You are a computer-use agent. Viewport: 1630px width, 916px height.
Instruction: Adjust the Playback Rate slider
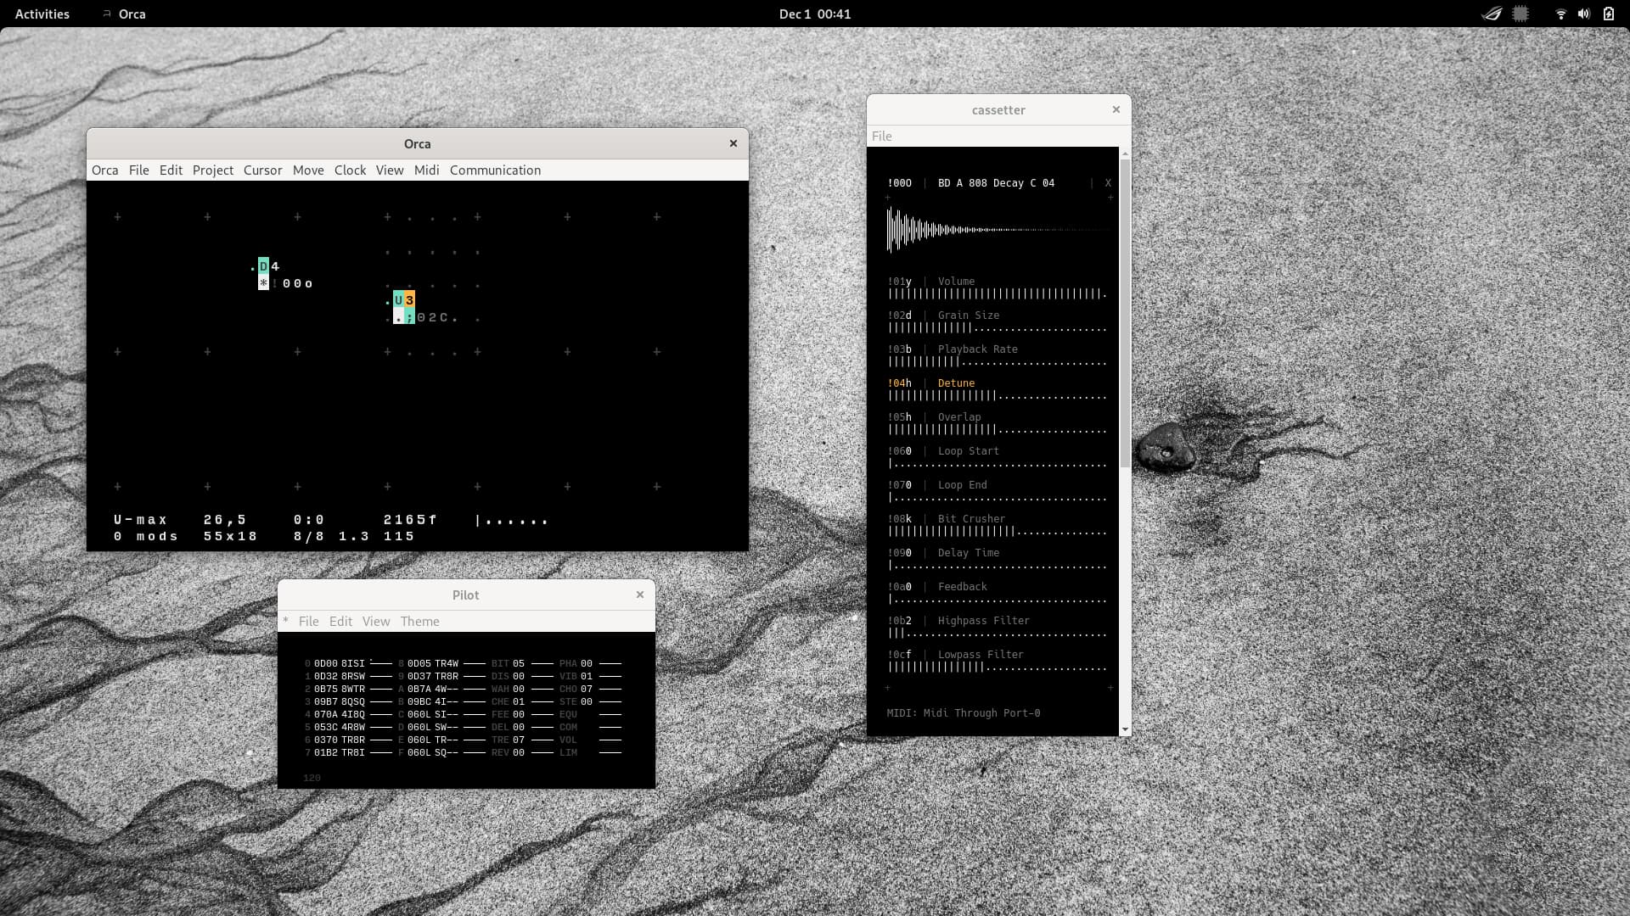(998, 362)
